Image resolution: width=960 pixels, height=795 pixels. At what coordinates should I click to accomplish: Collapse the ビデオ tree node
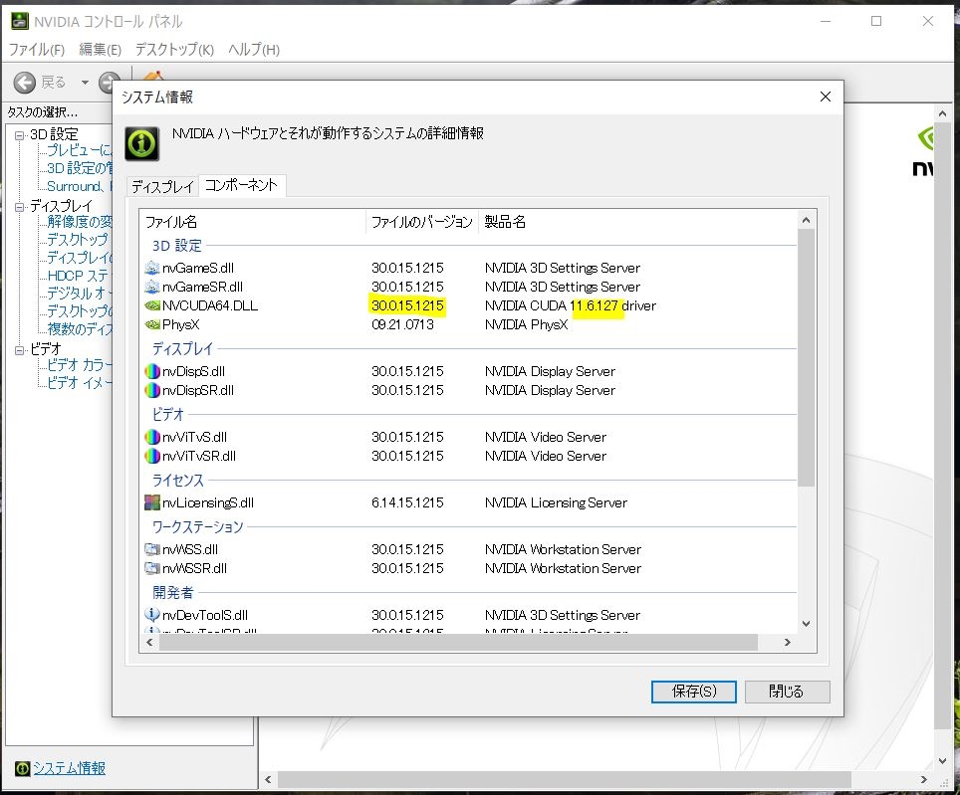tap(19, 350)
